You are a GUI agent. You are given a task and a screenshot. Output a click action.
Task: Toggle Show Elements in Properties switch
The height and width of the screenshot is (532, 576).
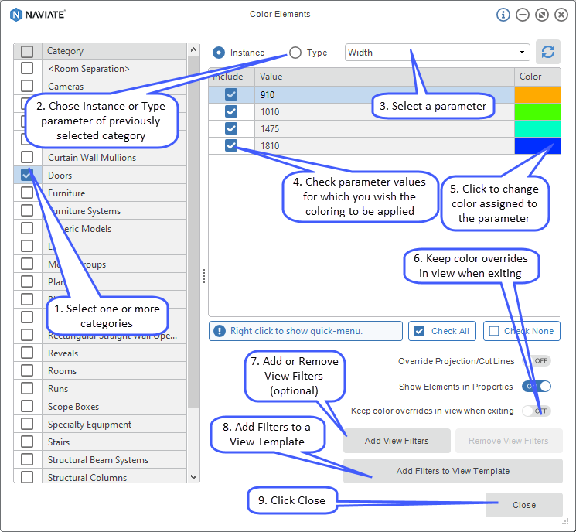coord(537,386)
